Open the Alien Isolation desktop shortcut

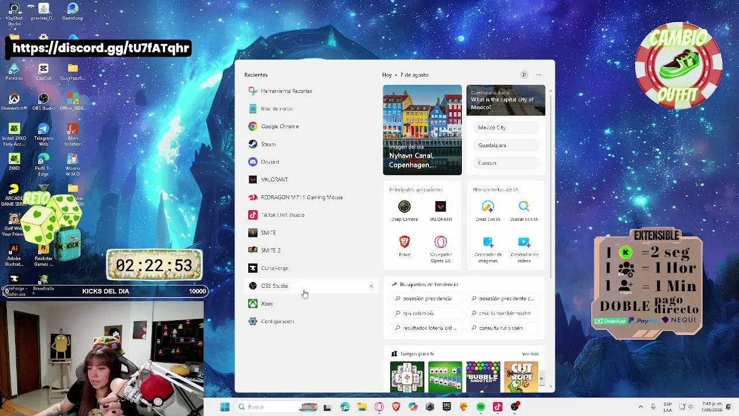pos(72,135)
